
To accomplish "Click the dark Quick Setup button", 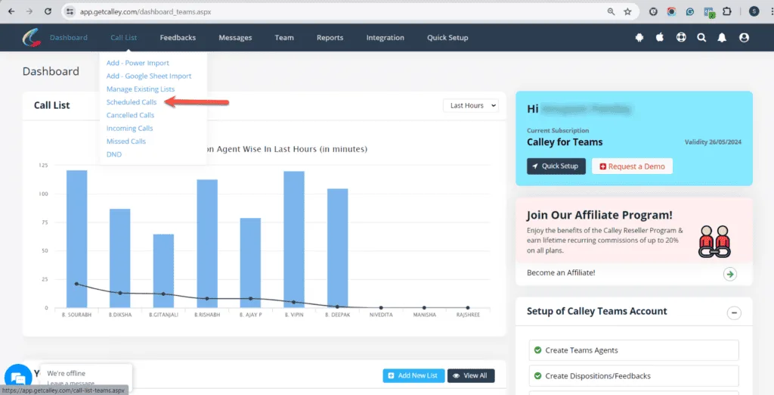I will [x=556, y=166].
